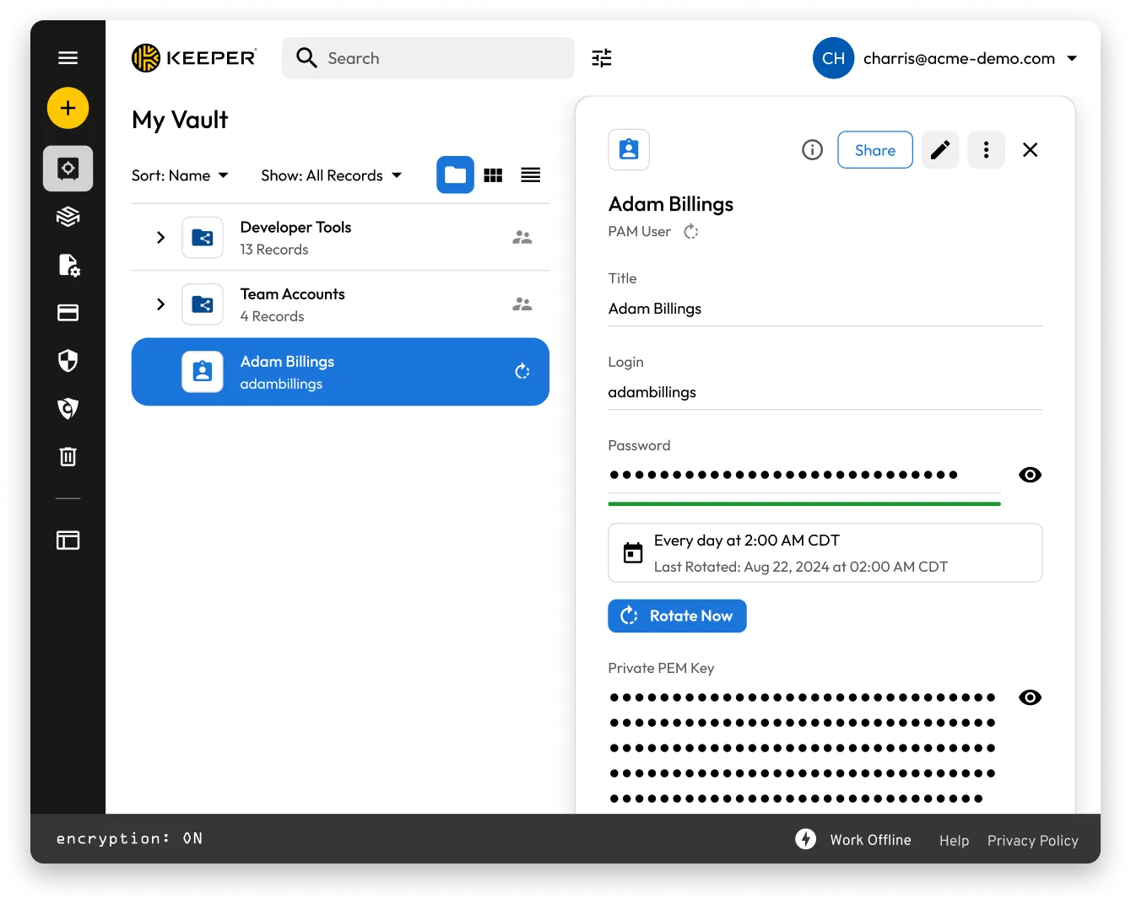Image resolution: width=1131 pixels, height=904 pixels.
Task: Open the layout panel icon at sidebar bottom
Action: pyautogui.click(x=68, y=541)
